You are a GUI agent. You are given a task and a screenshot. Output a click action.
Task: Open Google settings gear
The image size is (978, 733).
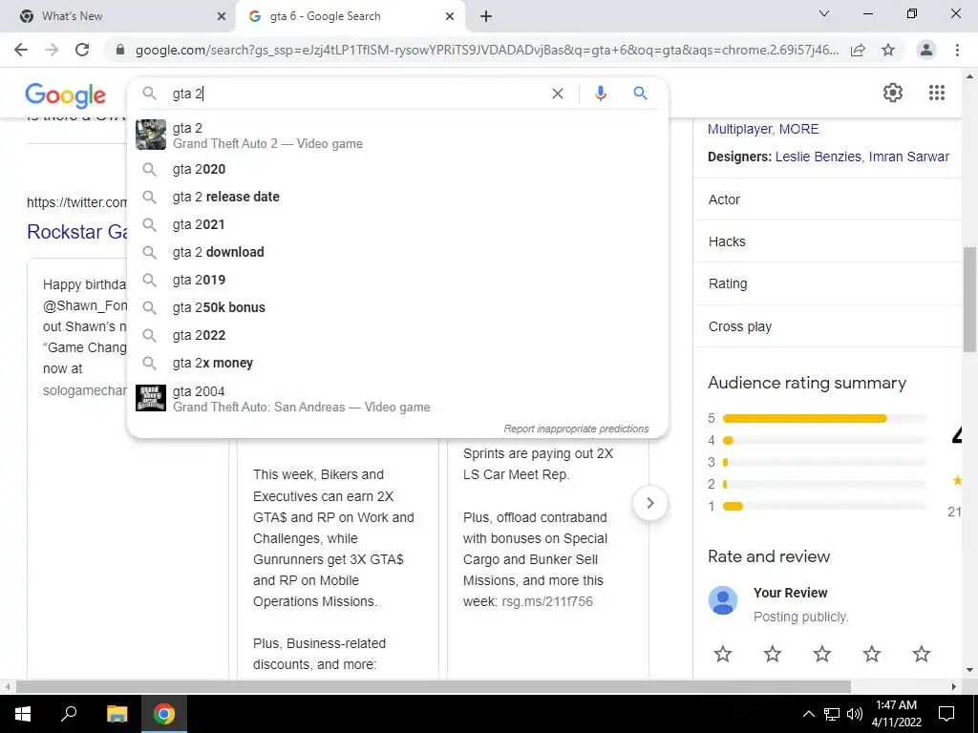[x=893, y=93]
